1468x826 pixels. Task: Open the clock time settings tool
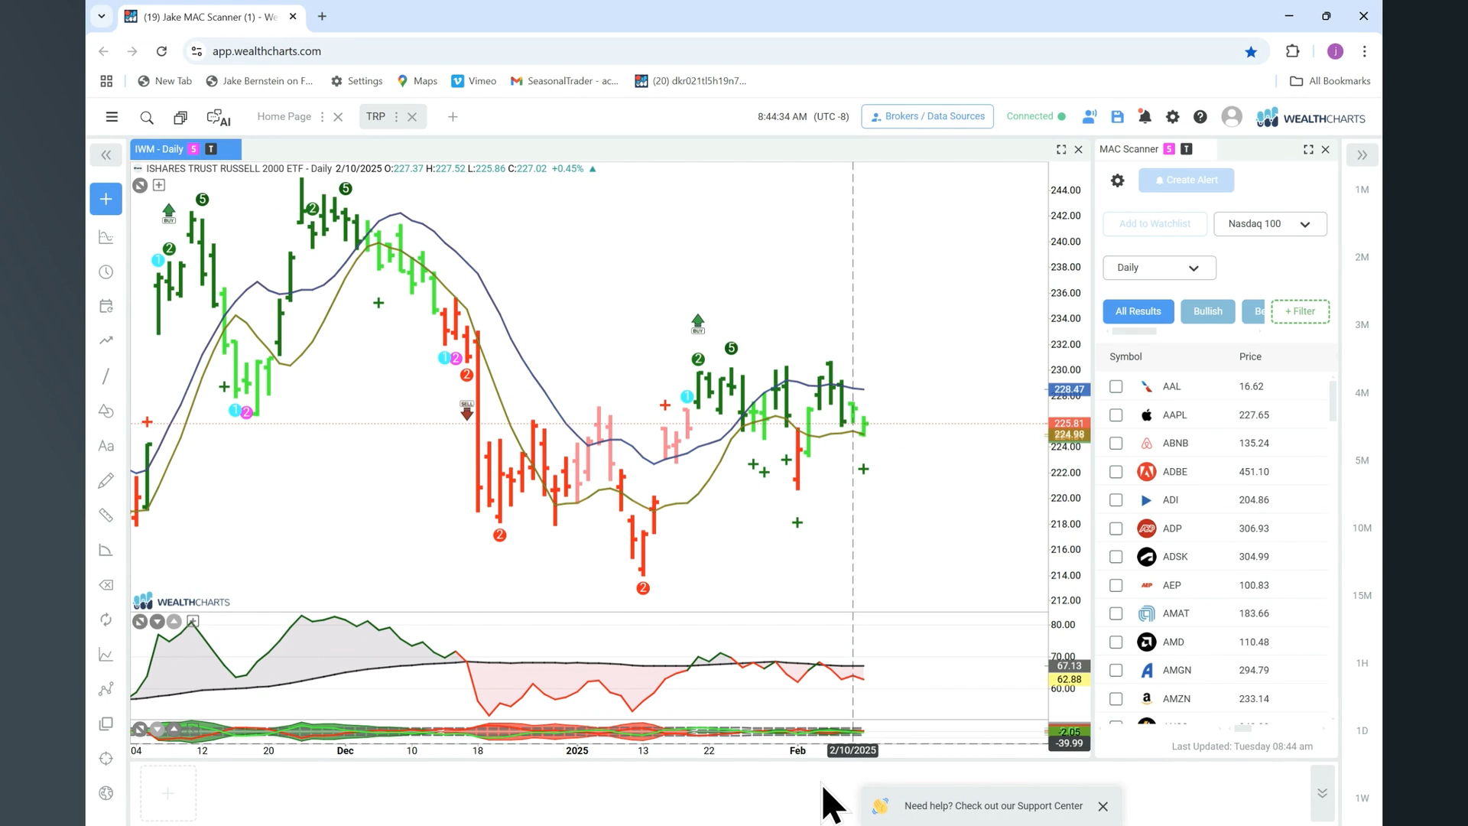(x=106, y=272)
